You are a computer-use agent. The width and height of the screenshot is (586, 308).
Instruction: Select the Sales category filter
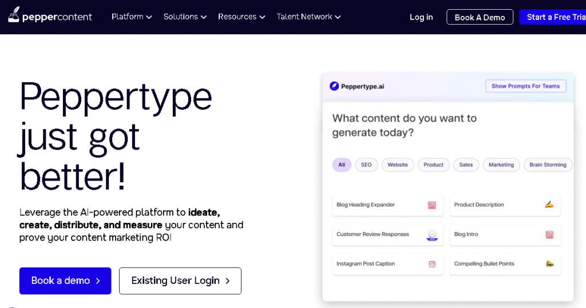point(466,165)
